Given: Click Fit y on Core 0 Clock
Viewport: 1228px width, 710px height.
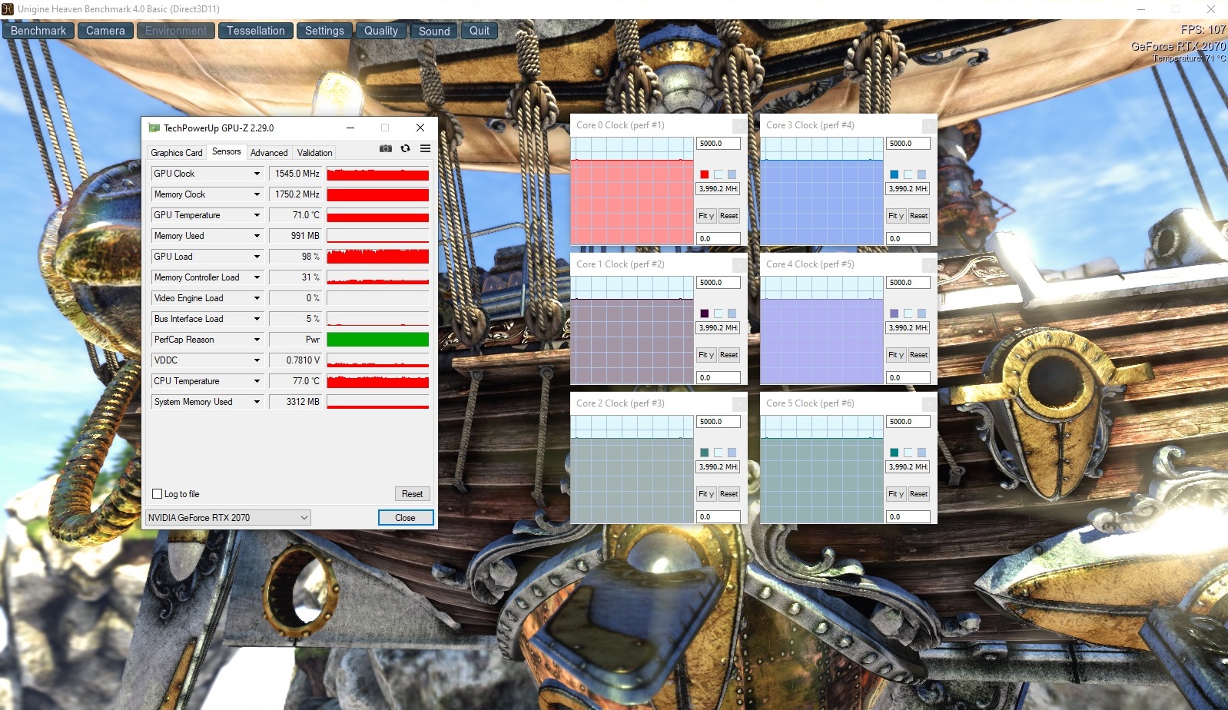Looking at the screenshot, I should (x=706, y=216).
